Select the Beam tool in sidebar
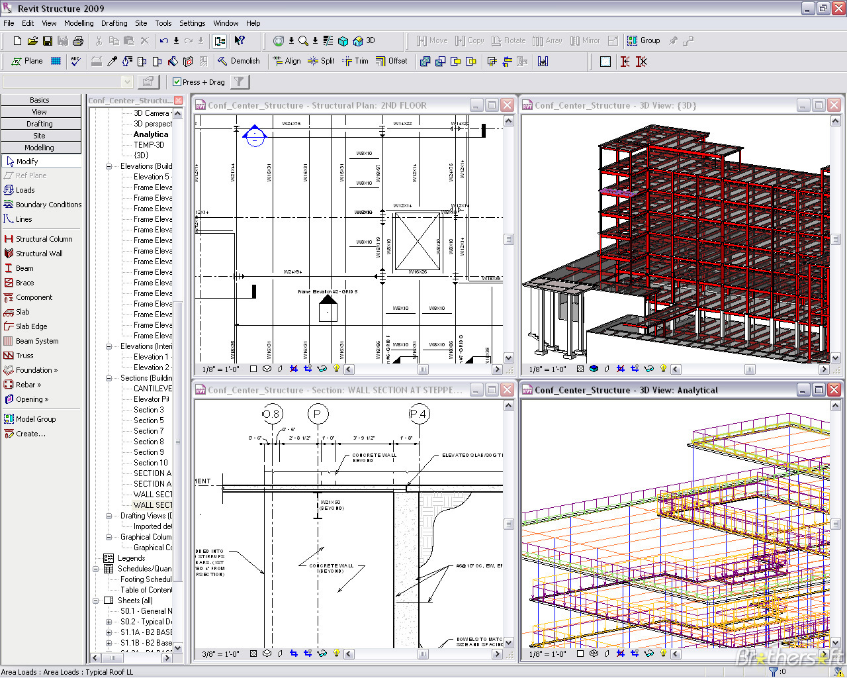This screenshot has height=678, width=847. (24, 268)
